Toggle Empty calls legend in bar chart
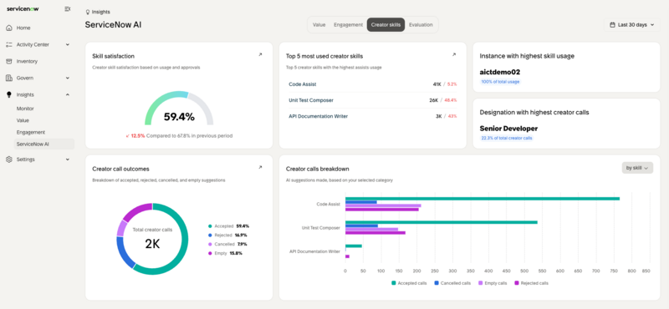The width and height of the screenshot is (669, 309). click(493, 283)
